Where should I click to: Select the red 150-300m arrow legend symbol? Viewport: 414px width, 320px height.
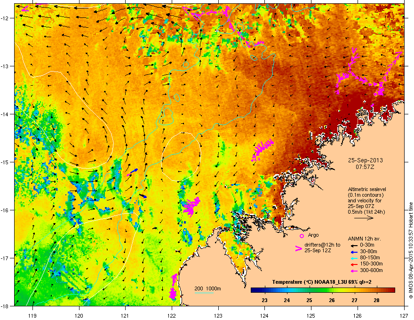pos(354,264)
